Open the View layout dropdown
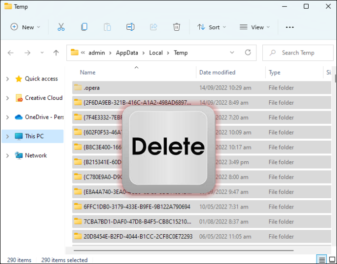337x264 pixels. coord(254,27)
